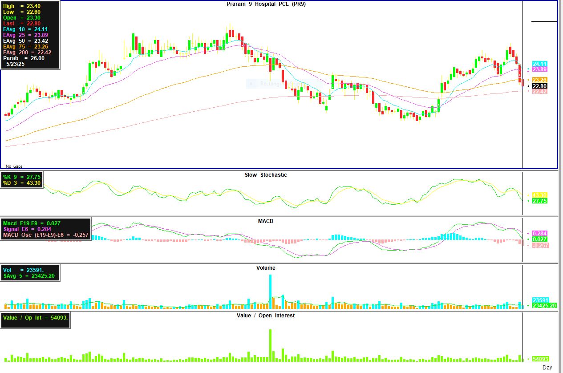
Task: Click the vertical cursor line in price chart
Action: point(522,85)
